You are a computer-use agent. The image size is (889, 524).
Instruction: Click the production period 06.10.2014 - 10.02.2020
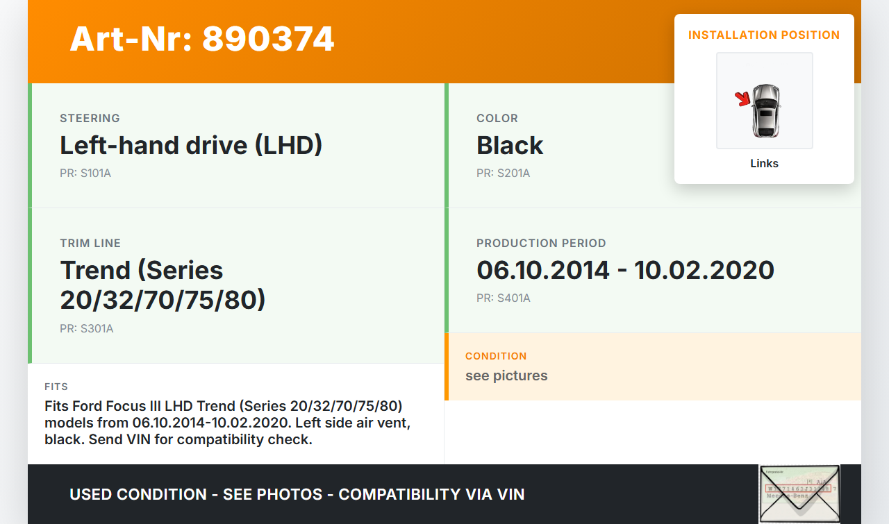pos(625,270)
